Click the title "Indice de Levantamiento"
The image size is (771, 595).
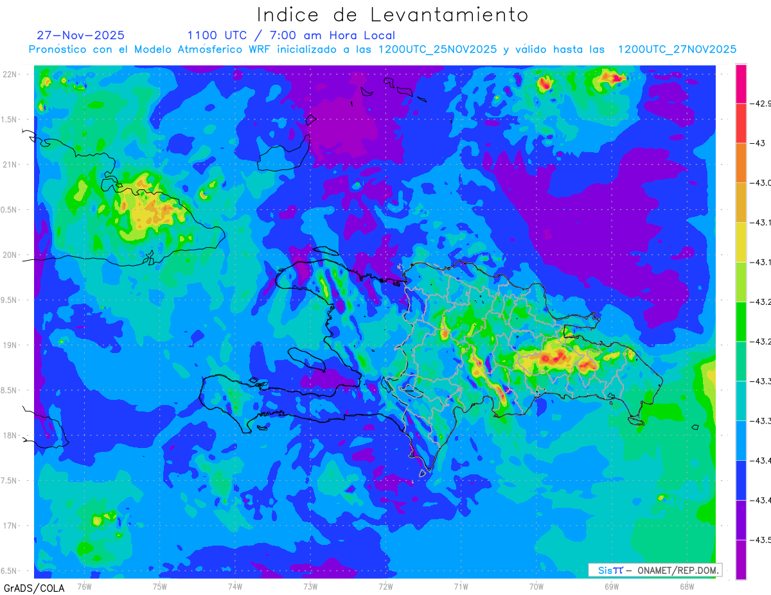(x=393, y=14)
